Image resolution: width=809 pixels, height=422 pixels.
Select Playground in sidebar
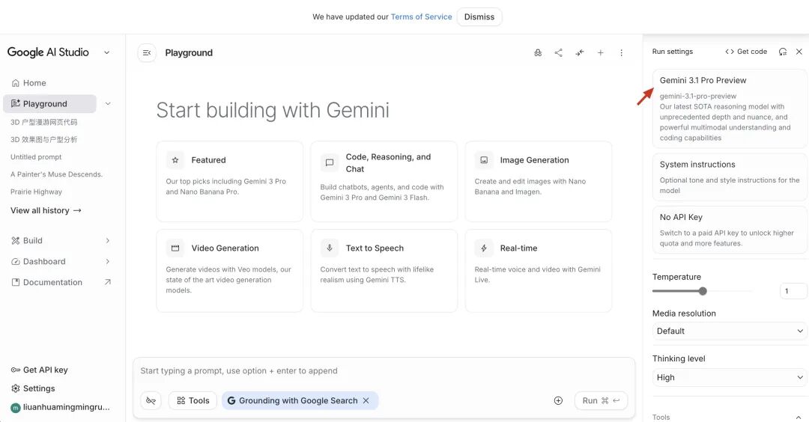[49, 103]
